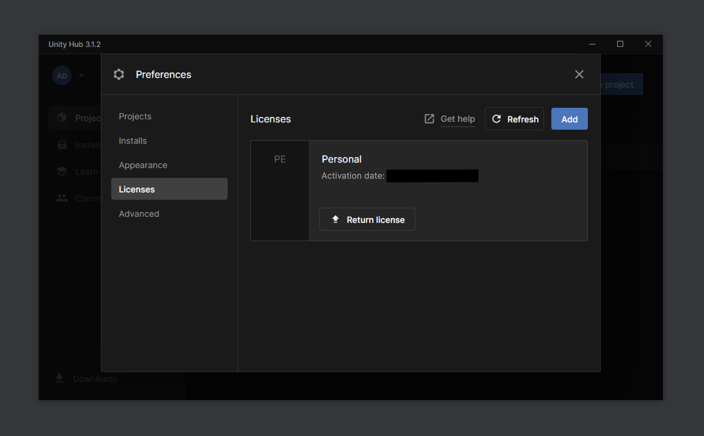The width and height of the screenshot is (704, 436).
Task: Click the Refresh button to reload licenses
Action: pyautogui.click(x=514, y=119)
